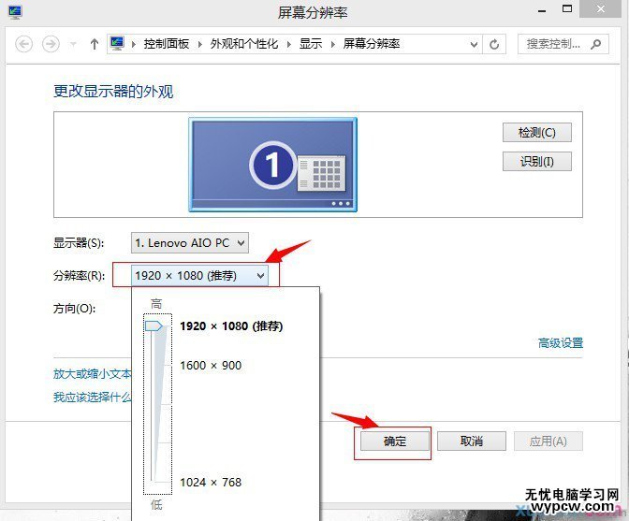Click the search magnifier icon
Viewport: 629px width, 521px height.
(596, 44)
